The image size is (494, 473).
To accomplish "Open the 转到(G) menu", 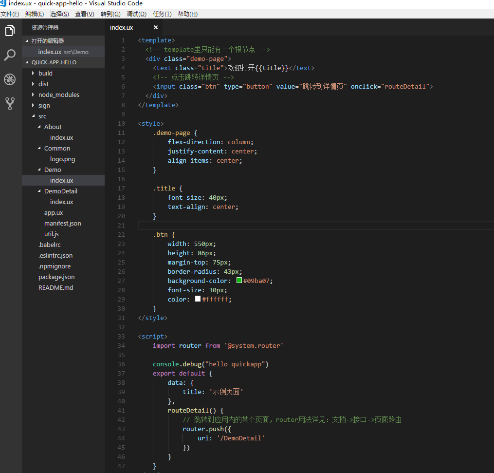I will 110,14.
